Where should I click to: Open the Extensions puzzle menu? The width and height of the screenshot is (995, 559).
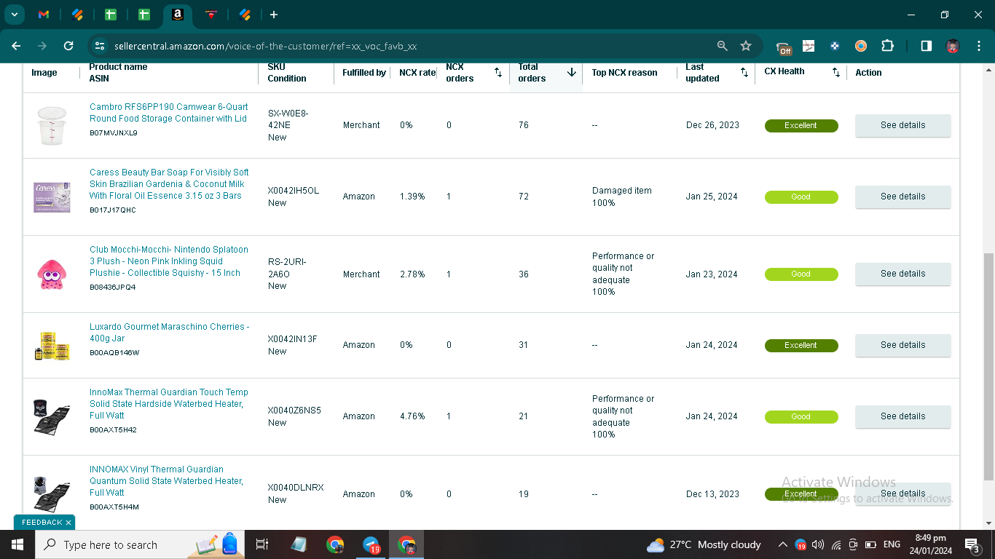887,46
